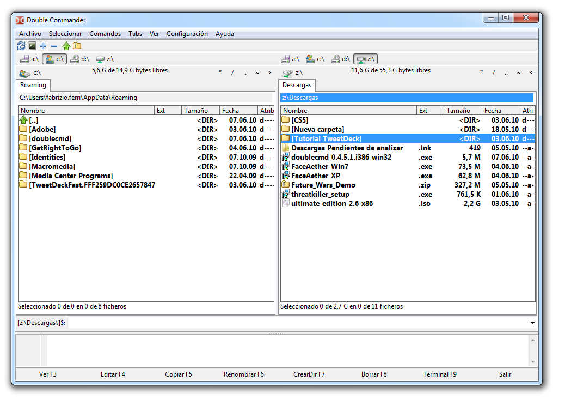Click log panel scrollbar down arrow
The width and height of the screenshot is (571, 411).
[x=533, y=362]
